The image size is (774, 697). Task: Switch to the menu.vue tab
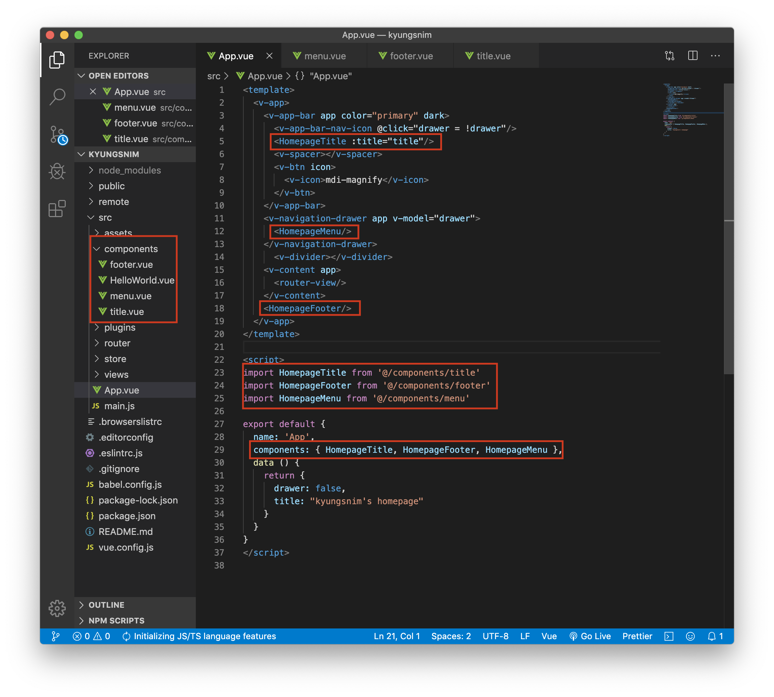point(324,56)
